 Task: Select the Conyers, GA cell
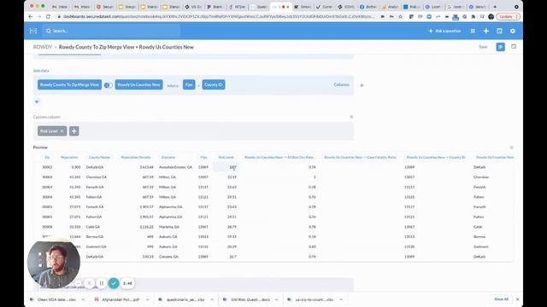(169, 257)
